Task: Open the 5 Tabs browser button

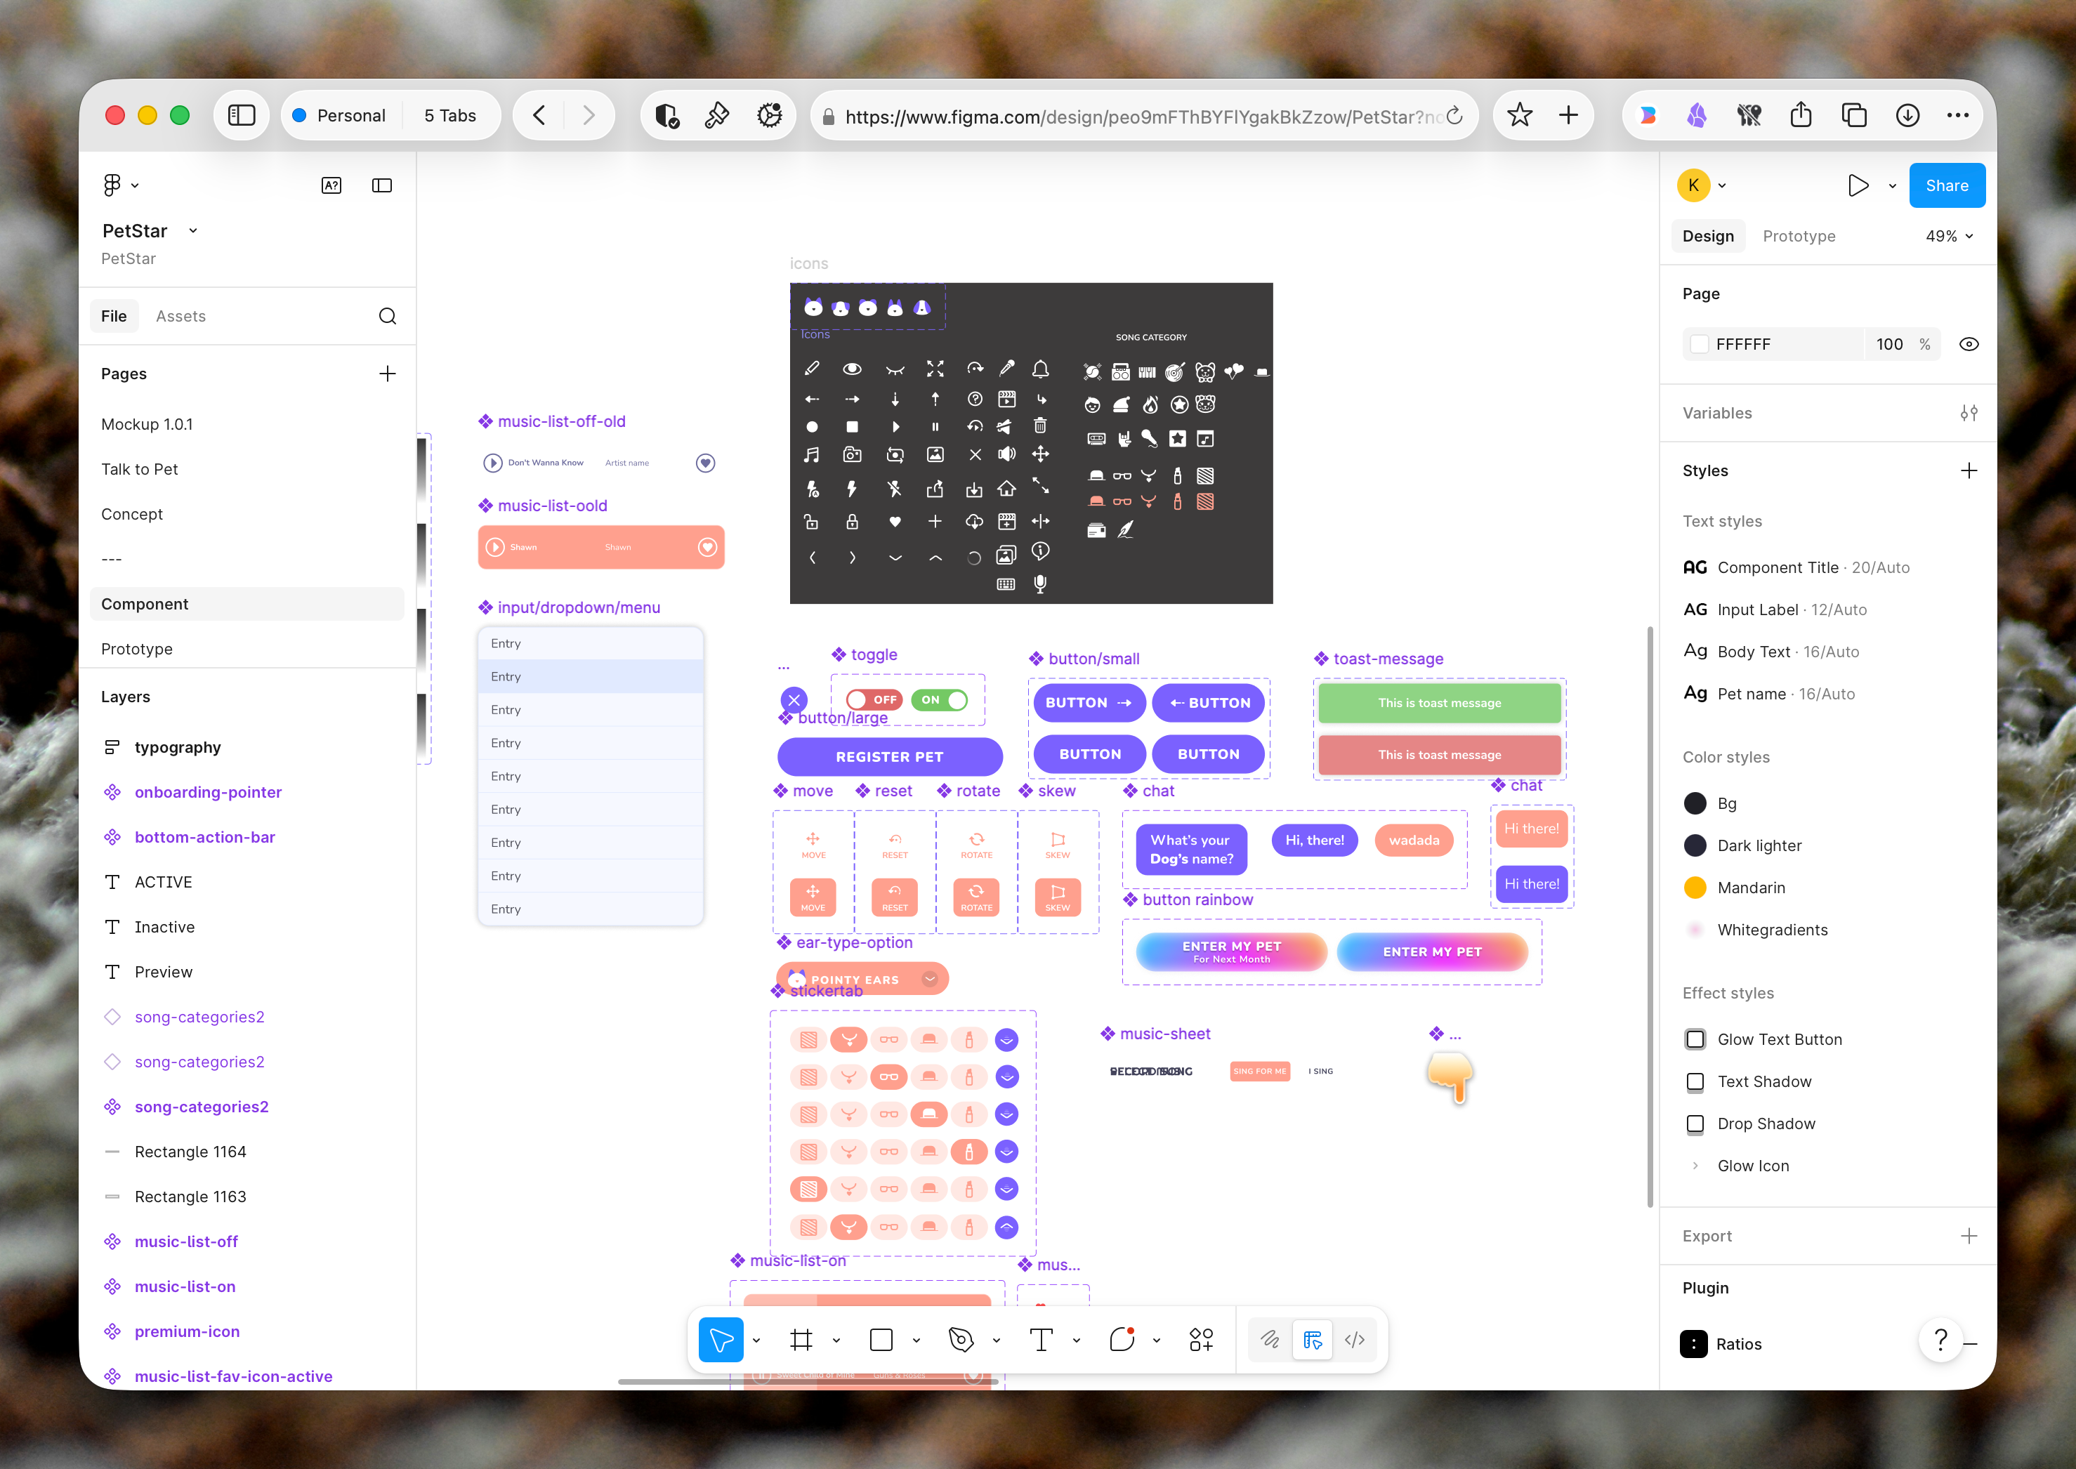Action: coord(449,115)
